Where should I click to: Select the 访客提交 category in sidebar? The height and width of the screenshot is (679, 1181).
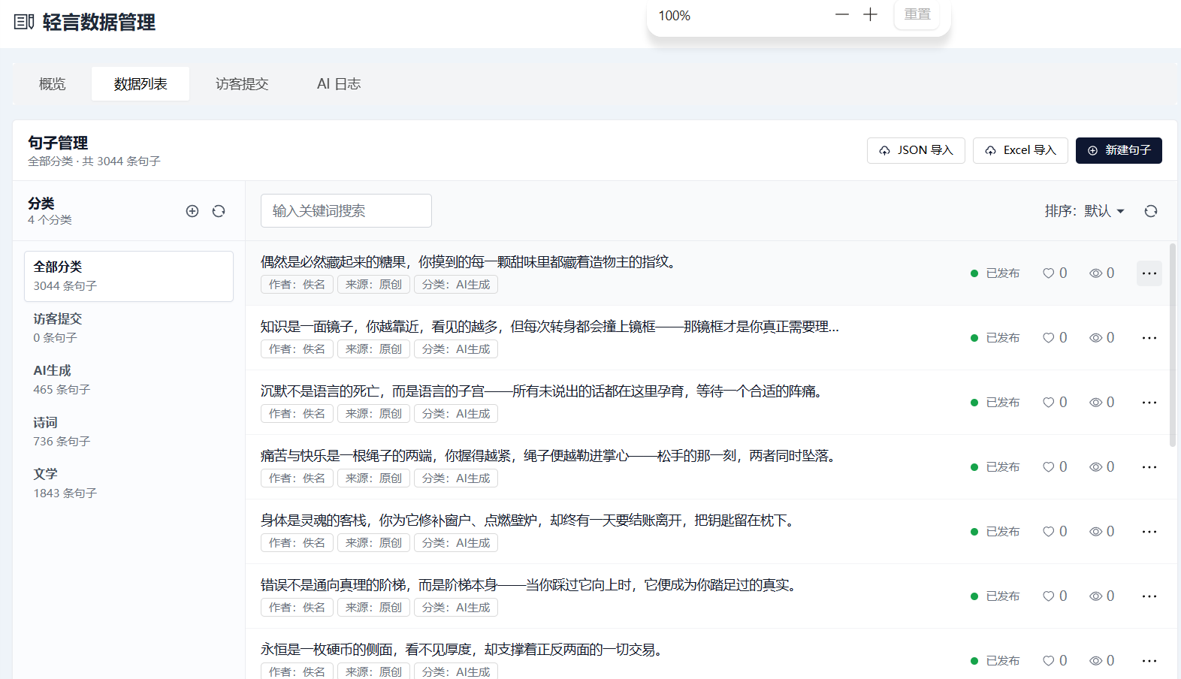(x=129, y=328)
